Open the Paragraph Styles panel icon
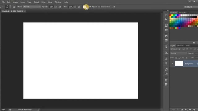The width and height of the screenshot is (198, 111). point(166,69)
